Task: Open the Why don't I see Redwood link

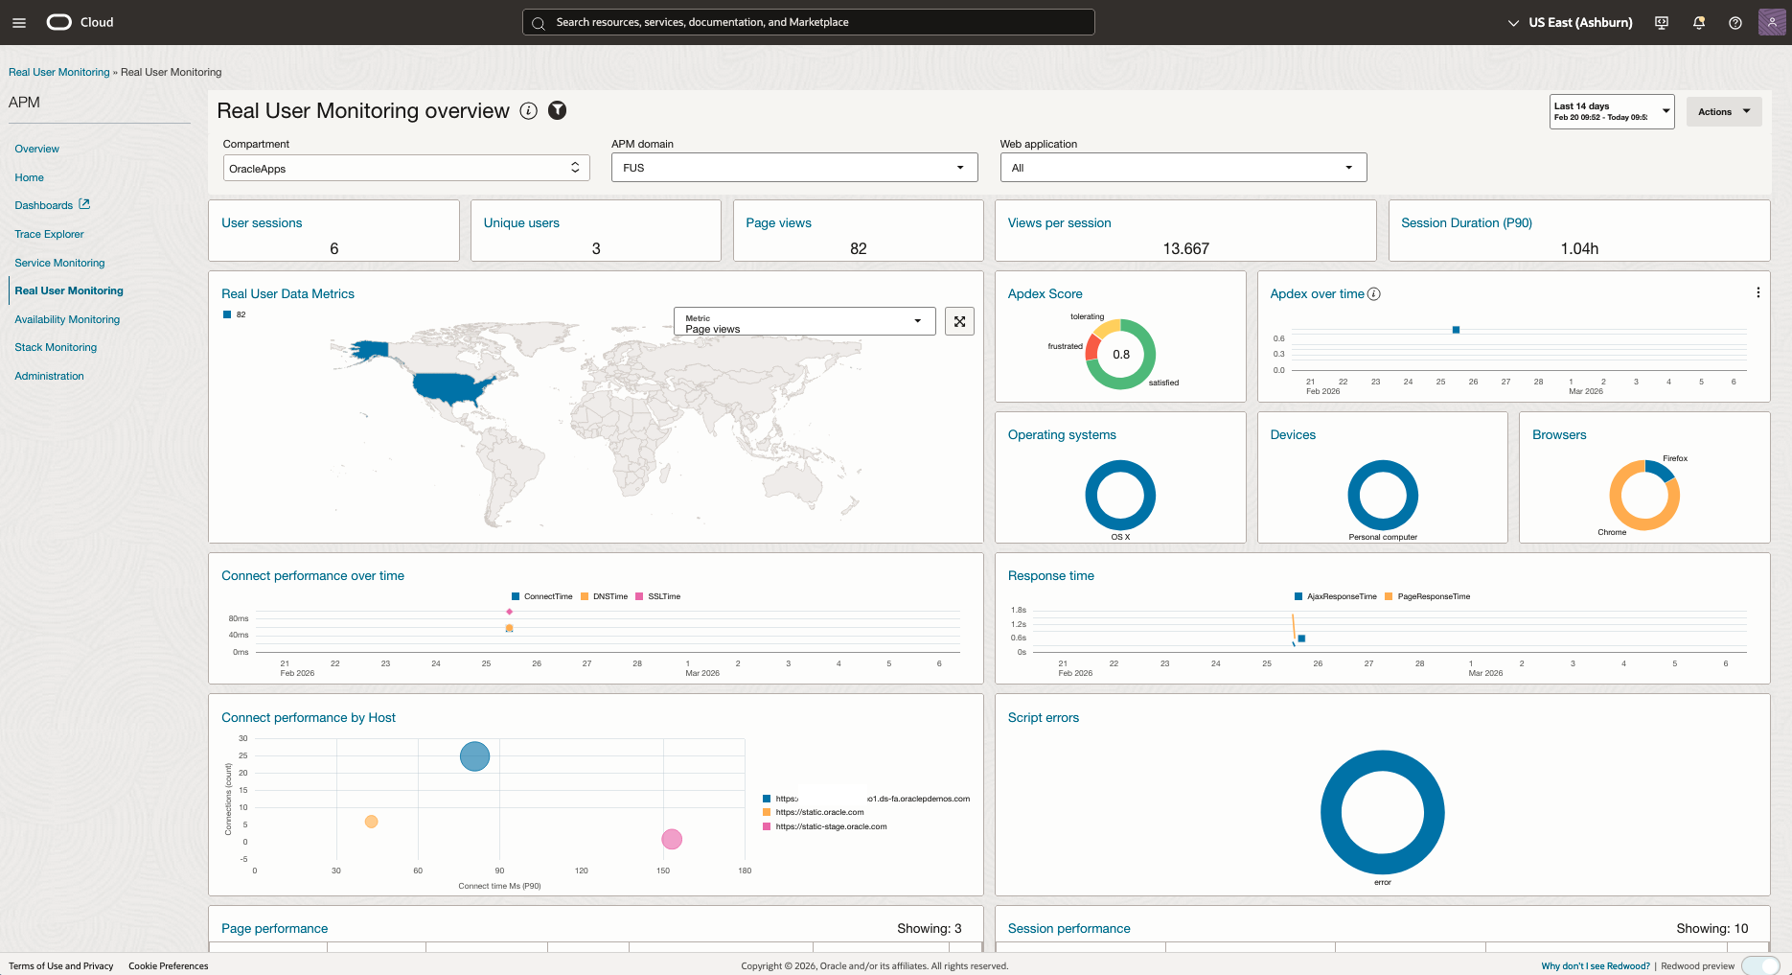Action: pyautogui.click(x=1595, y=965)
